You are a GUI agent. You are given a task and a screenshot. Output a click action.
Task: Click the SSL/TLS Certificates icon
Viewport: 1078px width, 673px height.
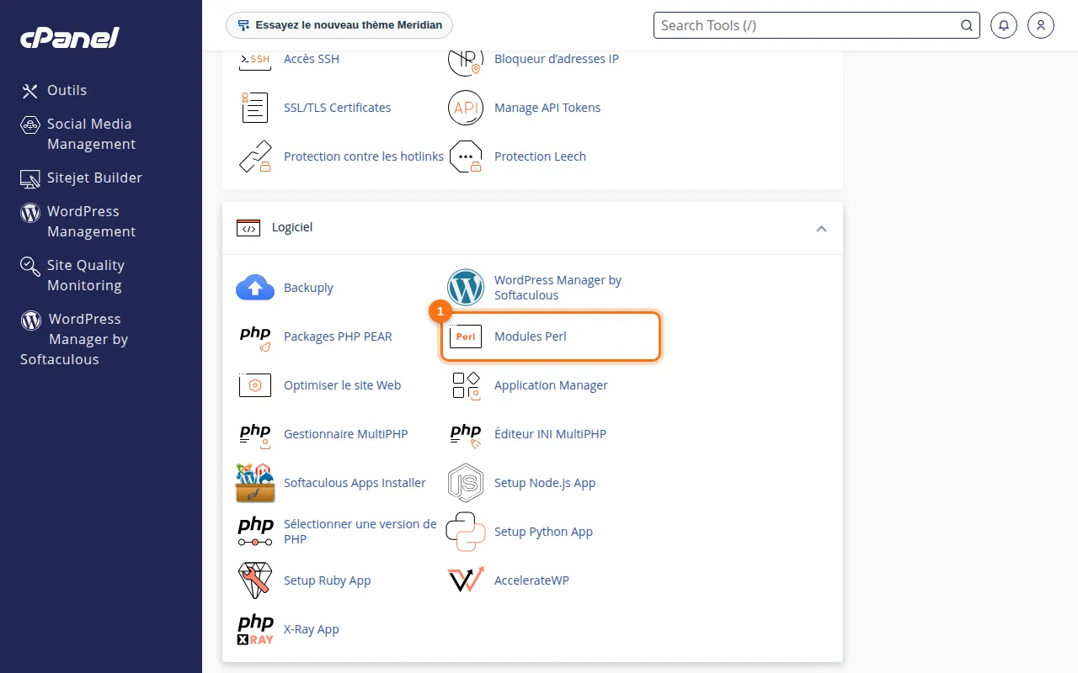coord(255,108)
